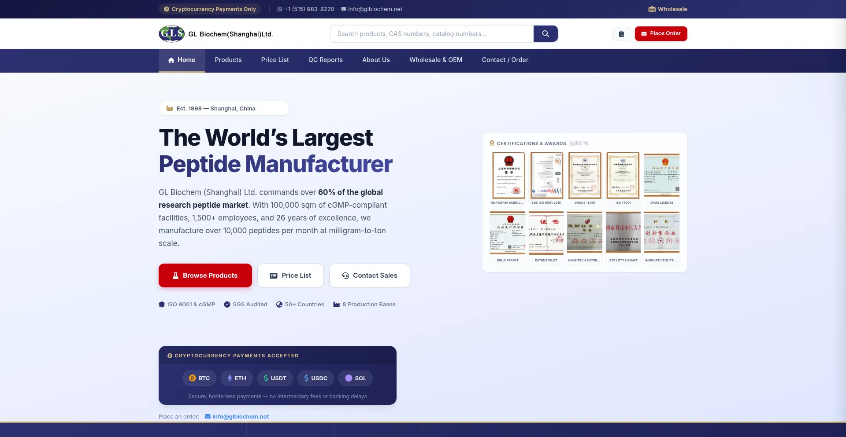This screenshot has height=437, width=846.
Task: Click the crypto coin icon in top bar
Action: pos(167,9)
